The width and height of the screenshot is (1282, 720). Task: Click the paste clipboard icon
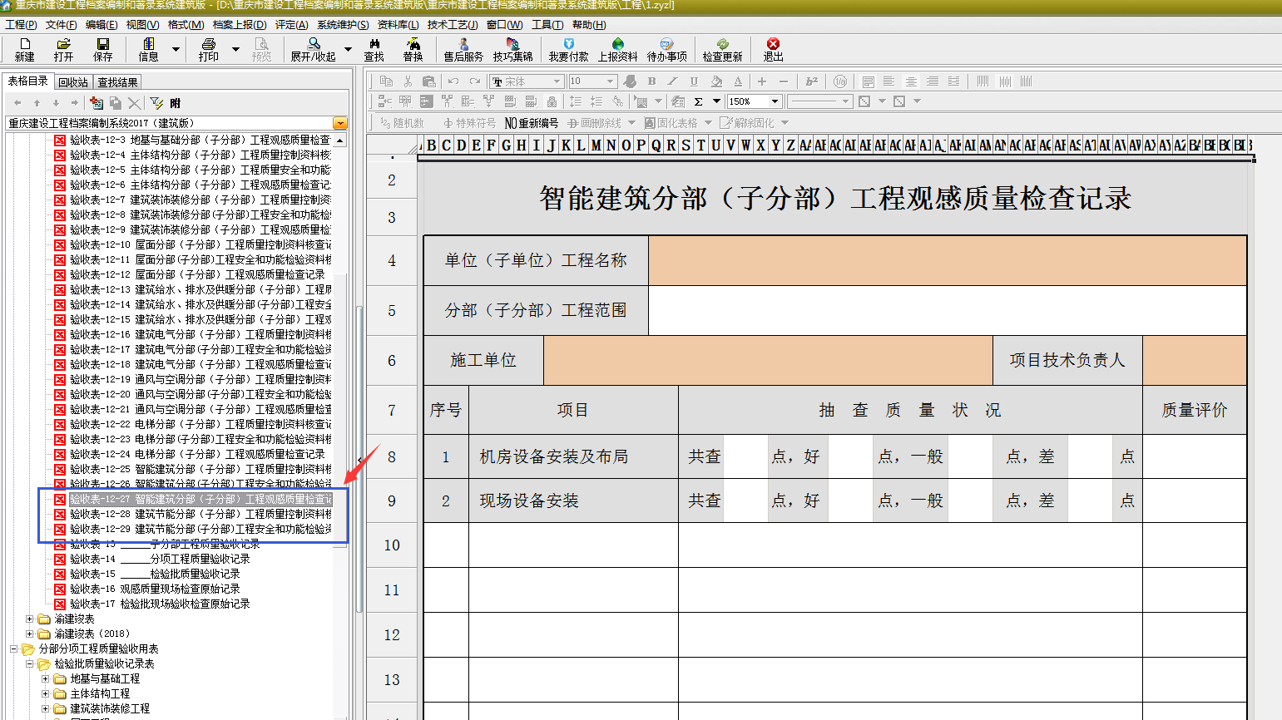click(429, 81)
